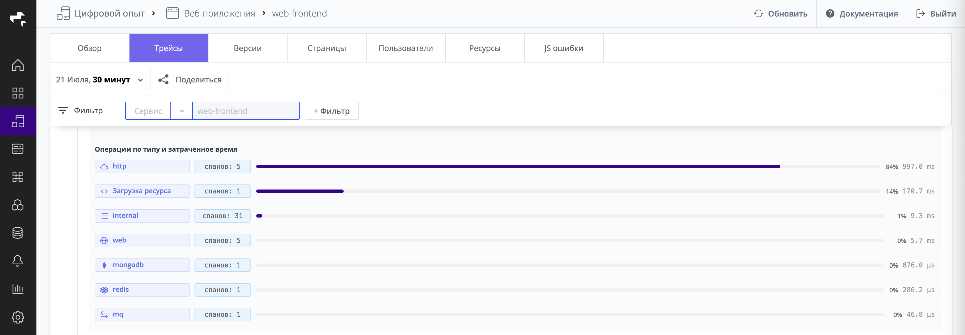Click the globe icon in web row
The height and width of the screenshot is (335, 965).
[104, 241]
